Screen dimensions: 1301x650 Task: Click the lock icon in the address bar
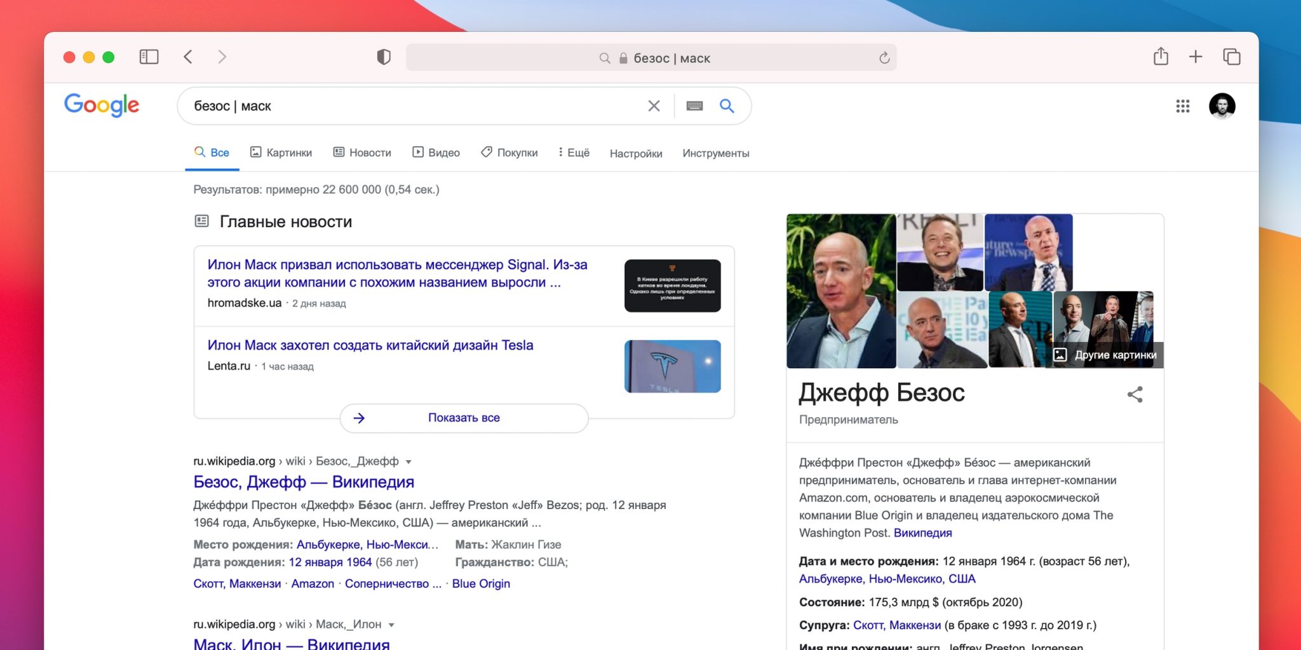(x=623, y=58)
